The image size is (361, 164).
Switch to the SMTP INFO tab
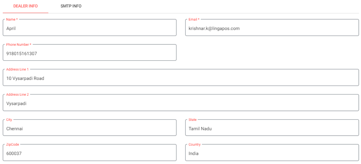[71, 6]
